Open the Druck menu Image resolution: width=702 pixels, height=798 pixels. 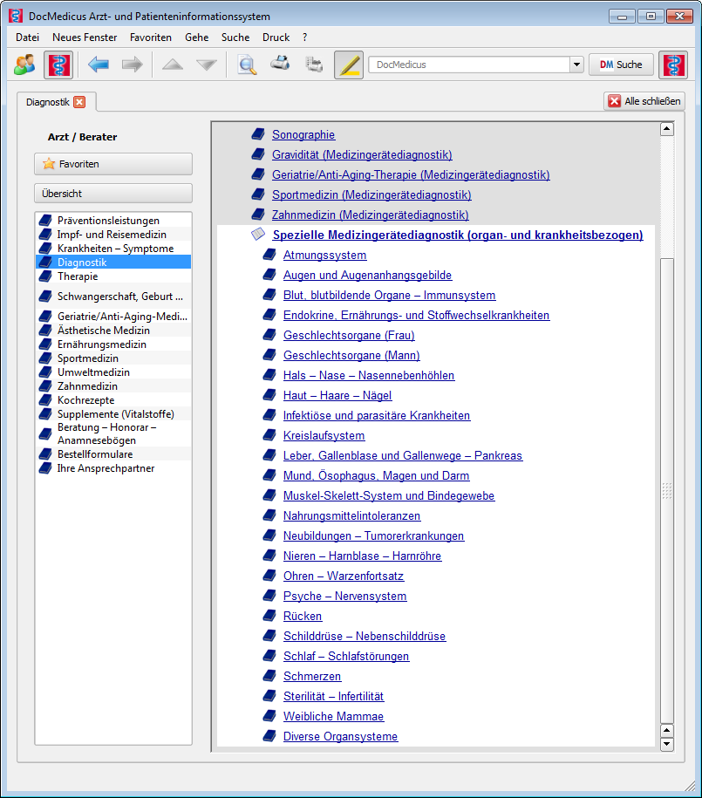coord(276,38)
